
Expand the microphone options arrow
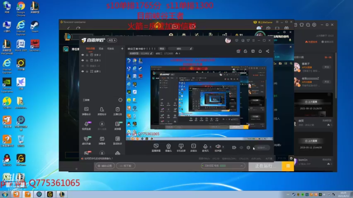click(x=210, y=147)
